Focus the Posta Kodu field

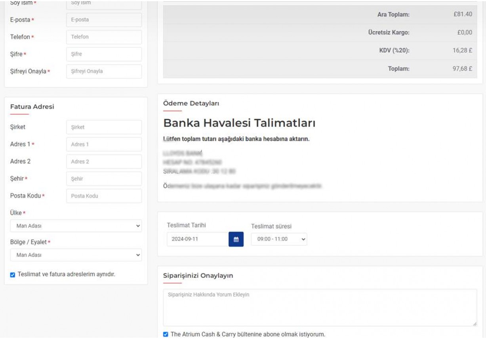click(104, 196)
